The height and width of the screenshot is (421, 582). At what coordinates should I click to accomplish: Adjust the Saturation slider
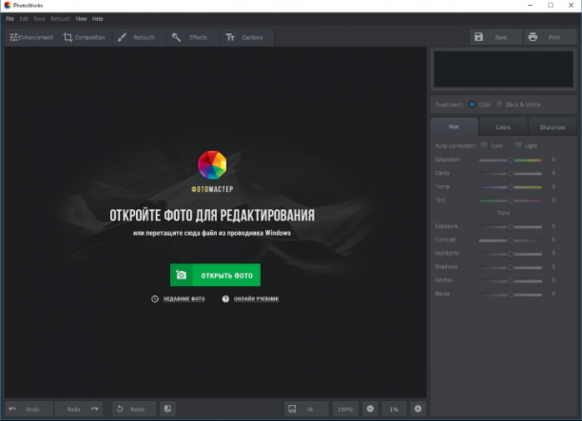point(511,161)
